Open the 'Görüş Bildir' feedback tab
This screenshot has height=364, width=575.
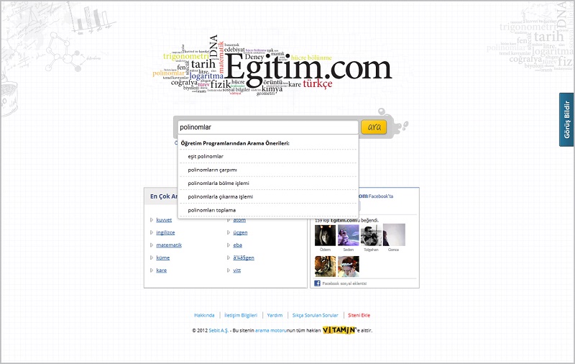click(566, 119)
